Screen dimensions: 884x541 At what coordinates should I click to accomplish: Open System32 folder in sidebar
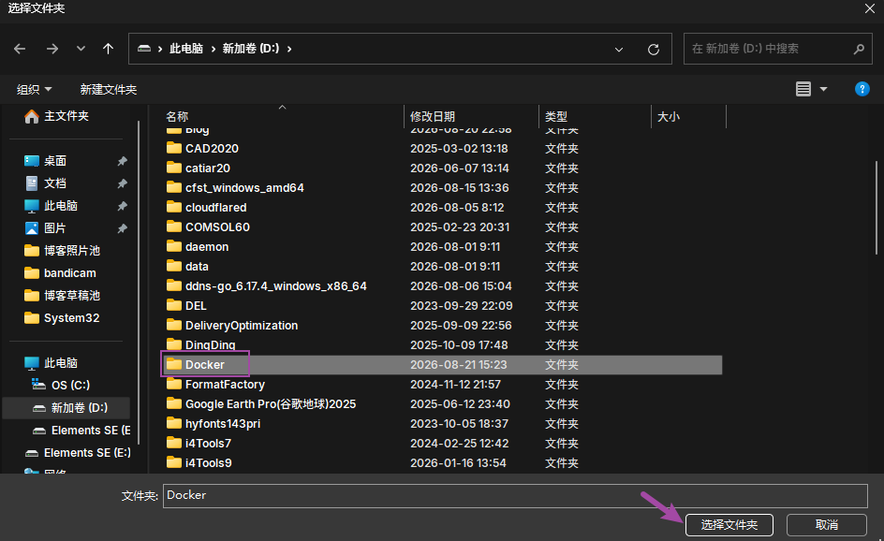(x=71, y=318)
